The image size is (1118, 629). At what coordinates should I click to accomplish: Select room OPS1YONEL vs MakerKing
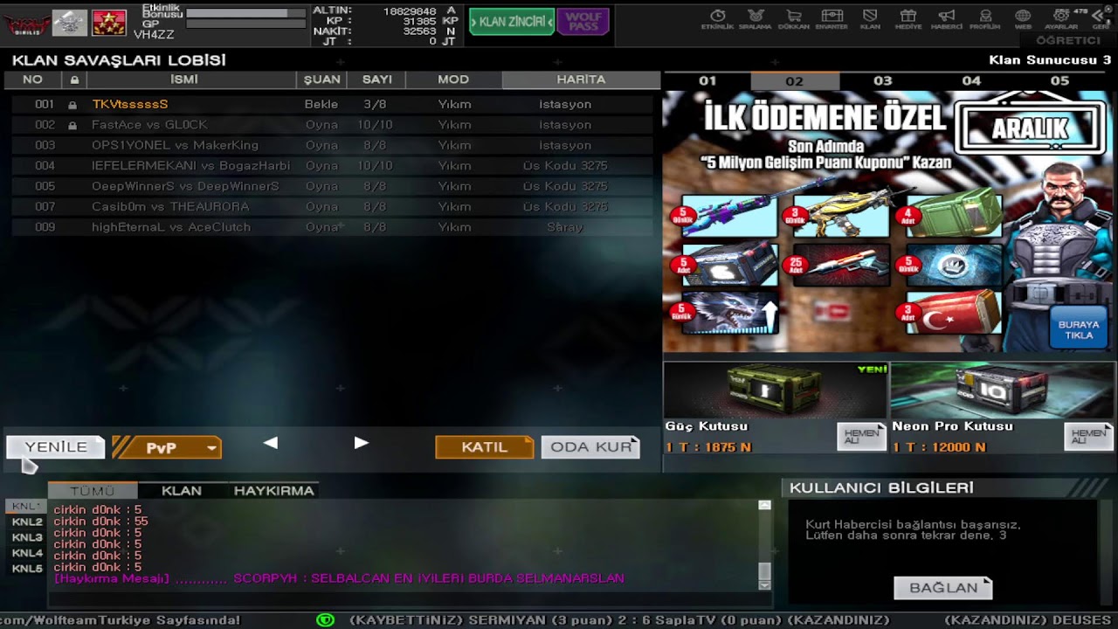[332, 145]
